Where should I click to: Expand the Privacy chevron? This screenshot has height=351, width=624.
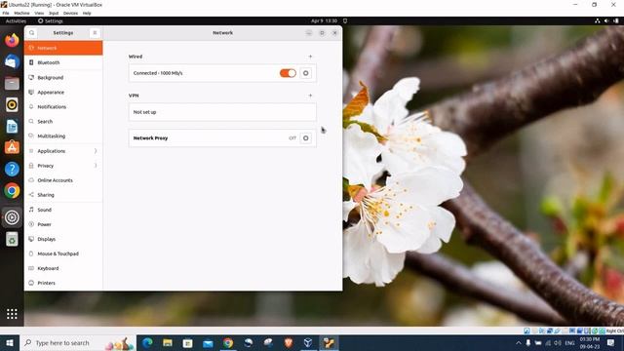pos(96,166)
